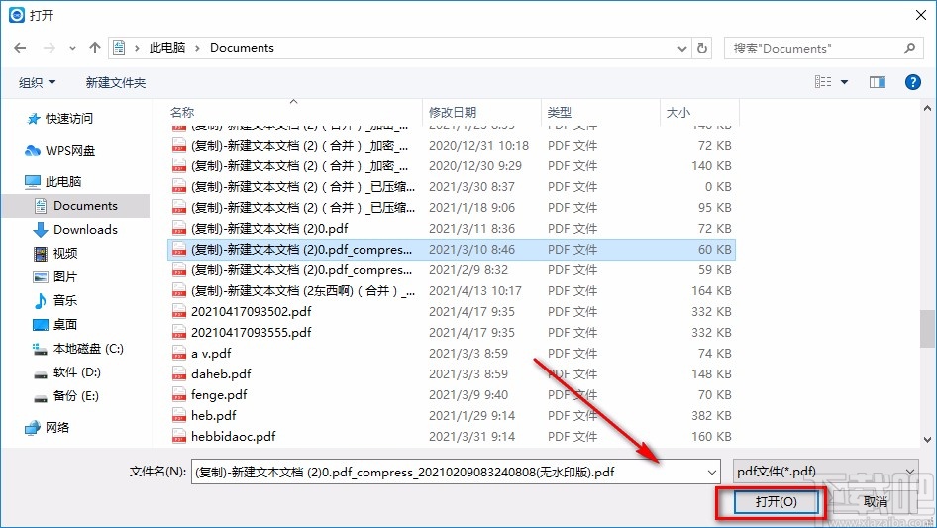Select 20210417093555.pdf file

[452, 333]
